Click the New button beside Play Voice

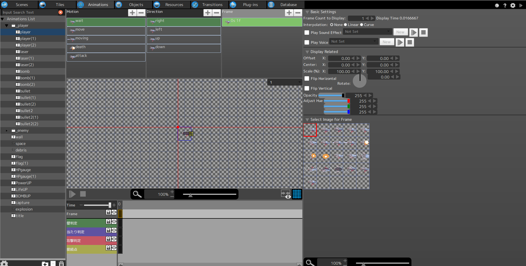tap(387, 42)
